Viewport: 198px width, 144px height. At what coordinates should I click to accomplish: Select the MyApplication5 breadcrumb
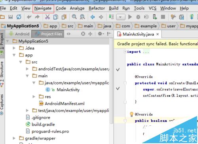point(20,26)
